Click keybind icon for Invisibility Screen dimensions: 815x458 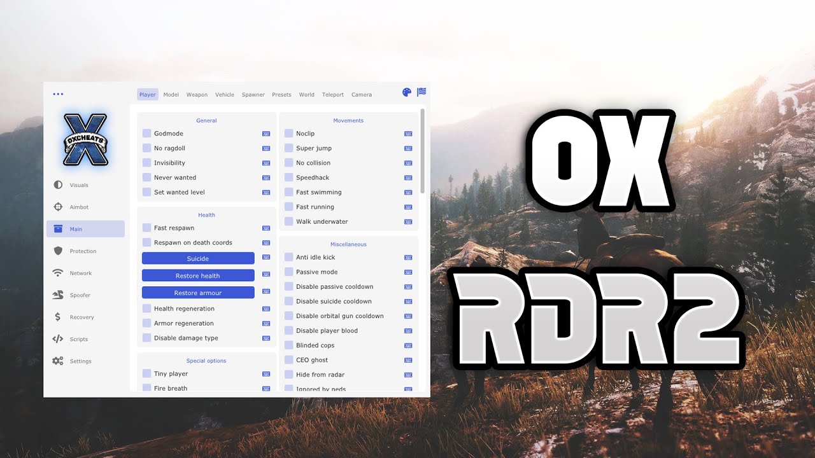(x=266, y=163)
